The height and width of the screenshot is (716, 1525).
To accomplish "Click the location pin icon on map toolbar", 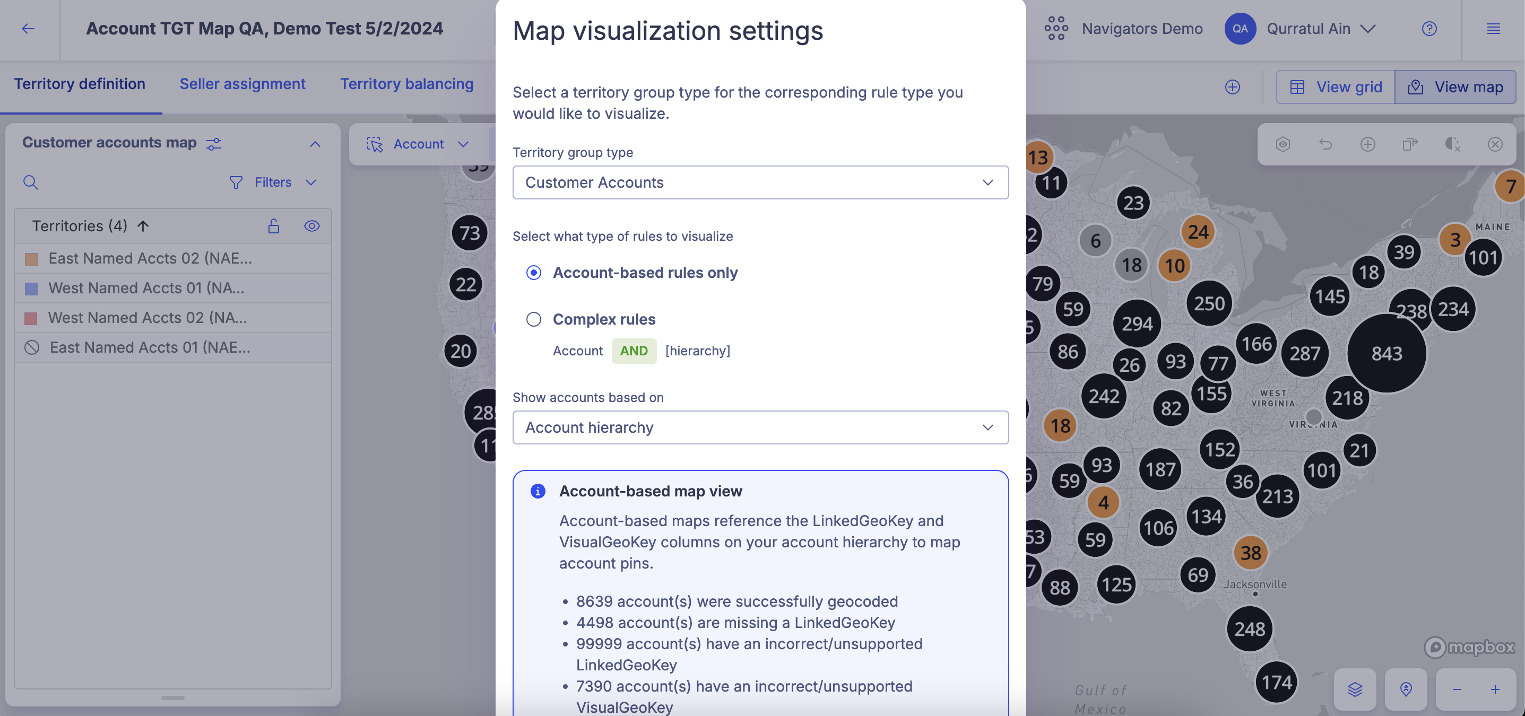I will 1406,691.
